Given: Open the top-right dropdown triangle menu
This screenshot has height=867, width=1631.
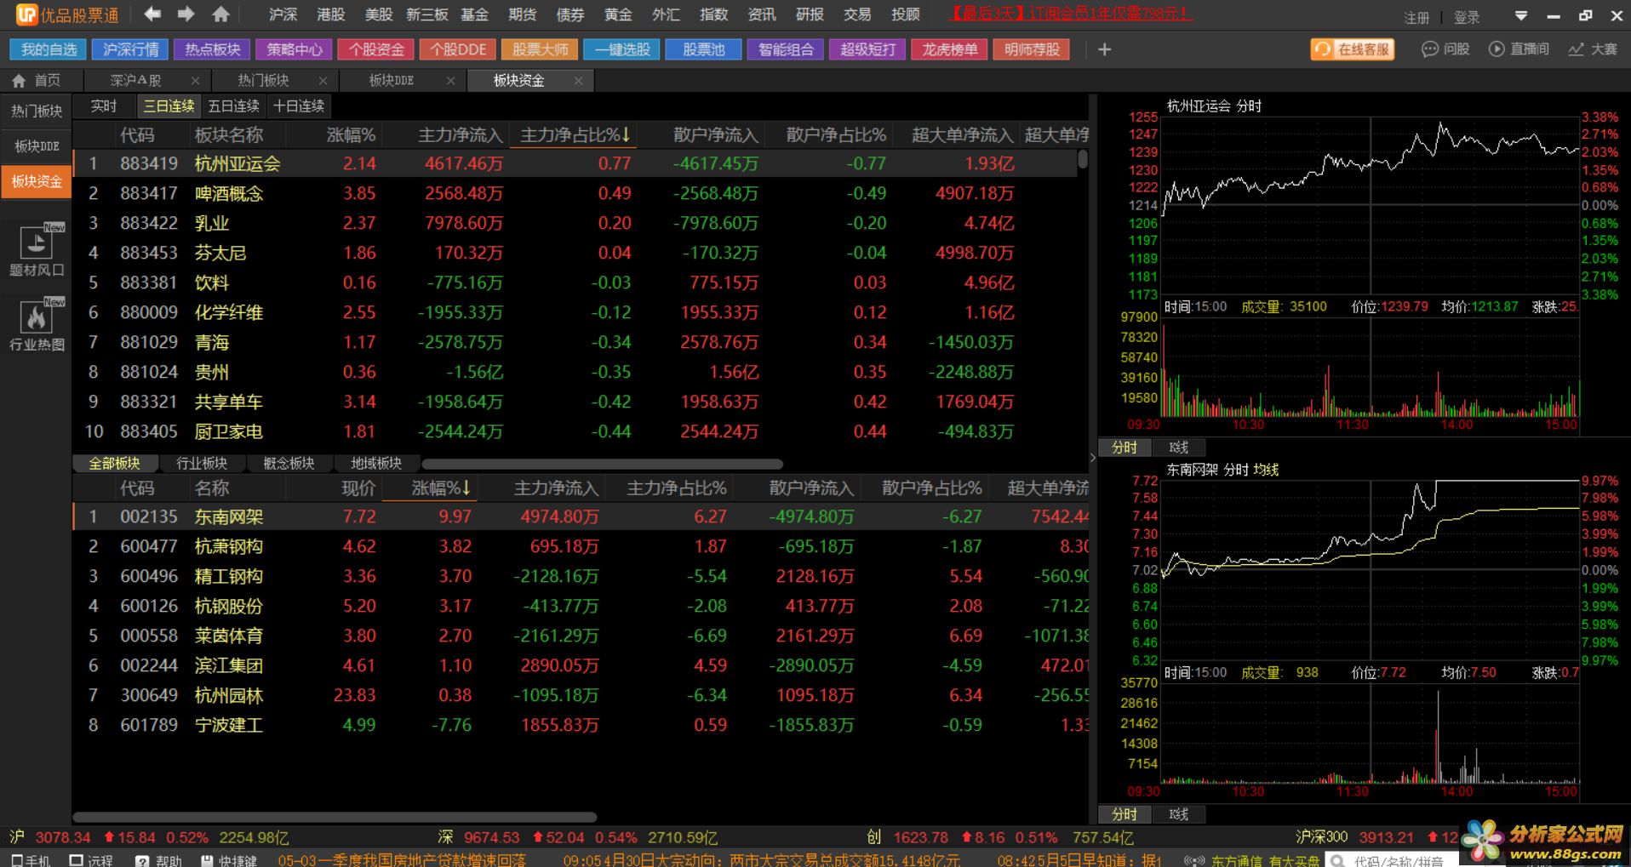Looking at the screenshot, I should pos(1521,16).
